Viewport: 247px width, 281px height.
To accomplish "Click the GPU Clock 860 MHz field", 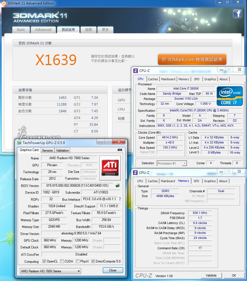I will tap(50, 240).
